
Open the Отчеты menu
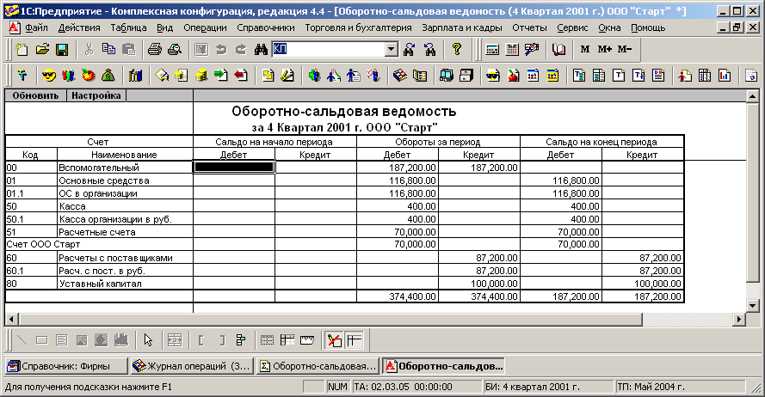pos(529,27)
